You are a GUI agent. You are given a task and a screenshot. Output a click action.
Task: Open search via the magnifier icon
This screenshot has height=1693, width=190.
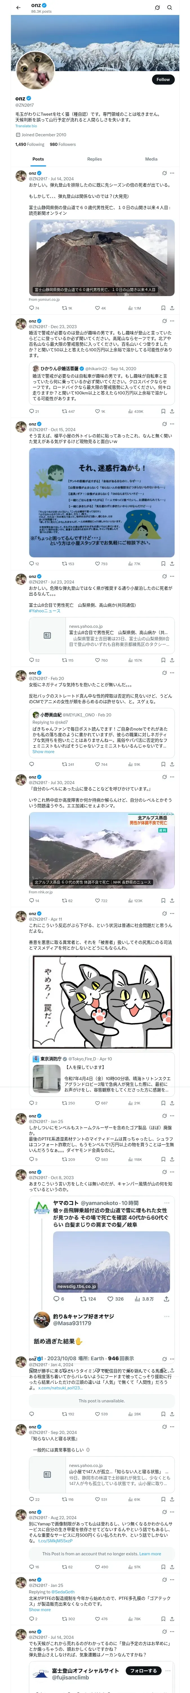click(170, 8)
